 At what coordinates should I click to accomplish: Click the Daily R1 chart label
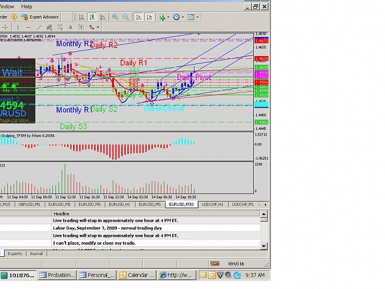[x=134, y=63]
